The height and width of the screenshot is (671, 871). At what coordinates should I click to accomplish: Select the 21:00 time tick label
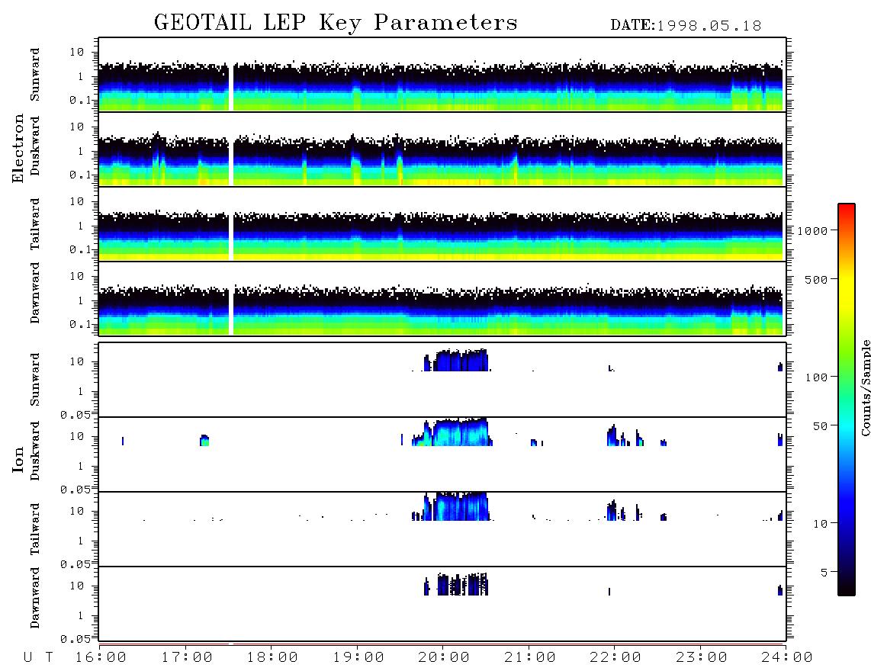pos(530,658)
